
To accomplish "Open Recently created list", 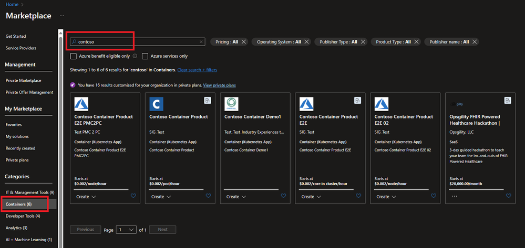I will (x=20, y=148).
